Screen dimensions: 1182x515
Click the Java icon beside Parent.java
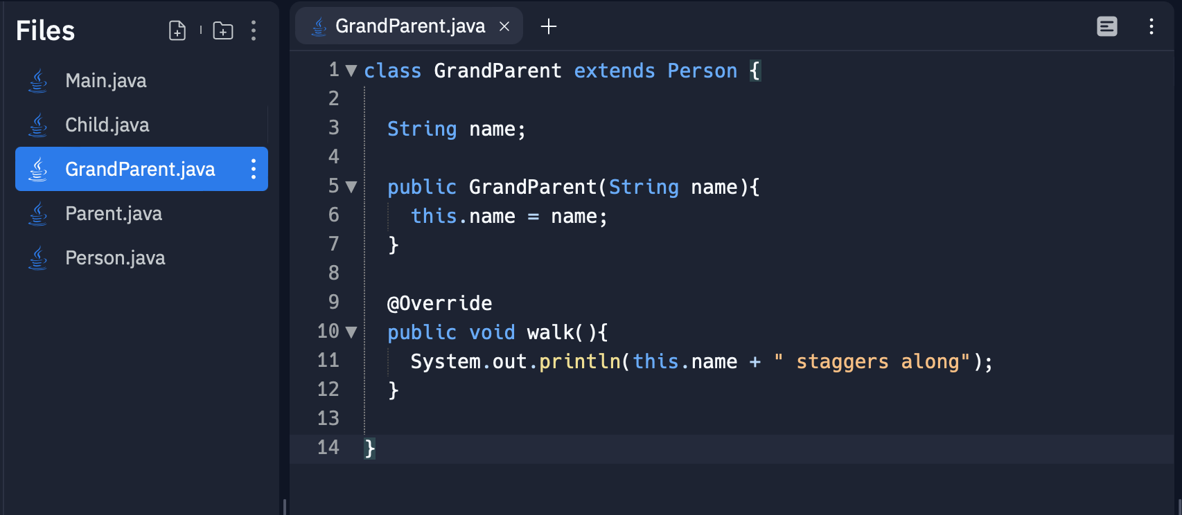tap(38, 214)
